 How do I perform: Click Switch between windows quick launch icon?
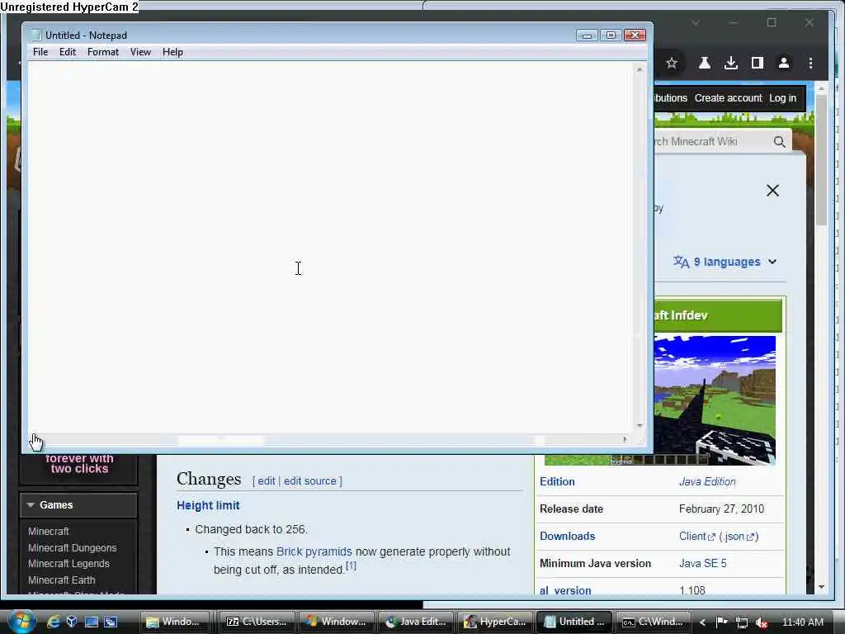coord(111,622)
